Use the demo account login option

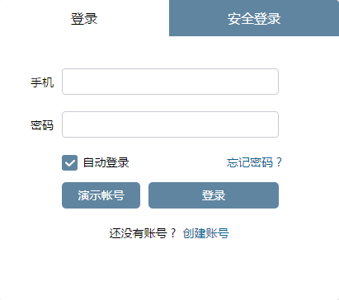tap(101, 195)
